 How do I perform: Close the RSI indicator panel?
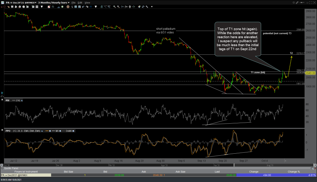2,100
